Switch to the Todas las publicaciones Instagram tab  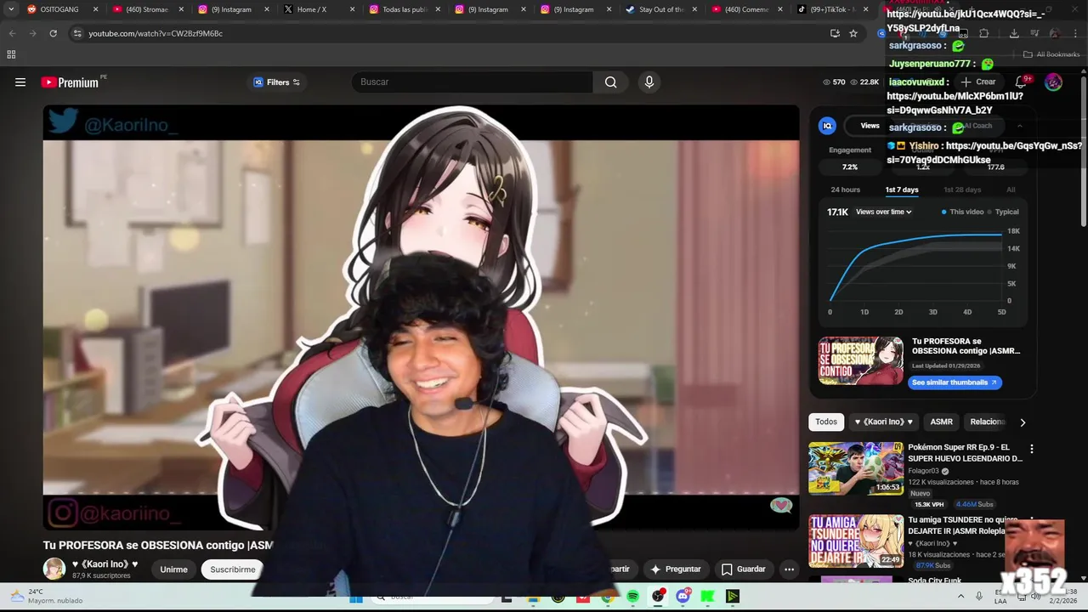click(403, 9)
